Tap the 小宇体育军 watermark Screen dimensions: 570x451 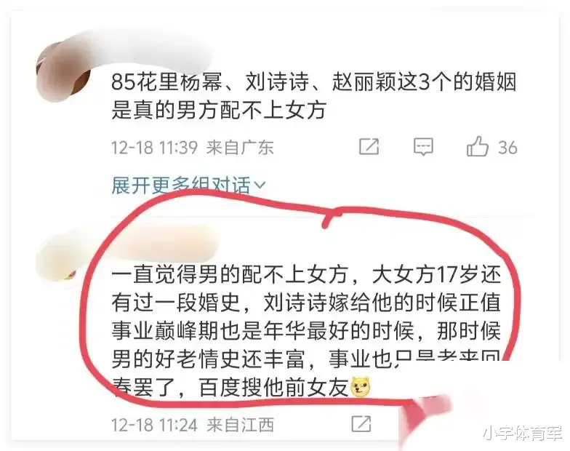point(523,434)
